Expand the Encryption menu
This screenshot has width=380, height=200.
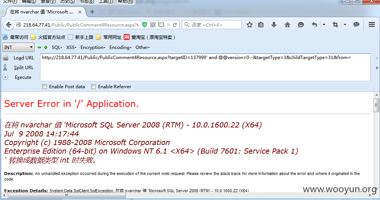click(x=93, y=47)
